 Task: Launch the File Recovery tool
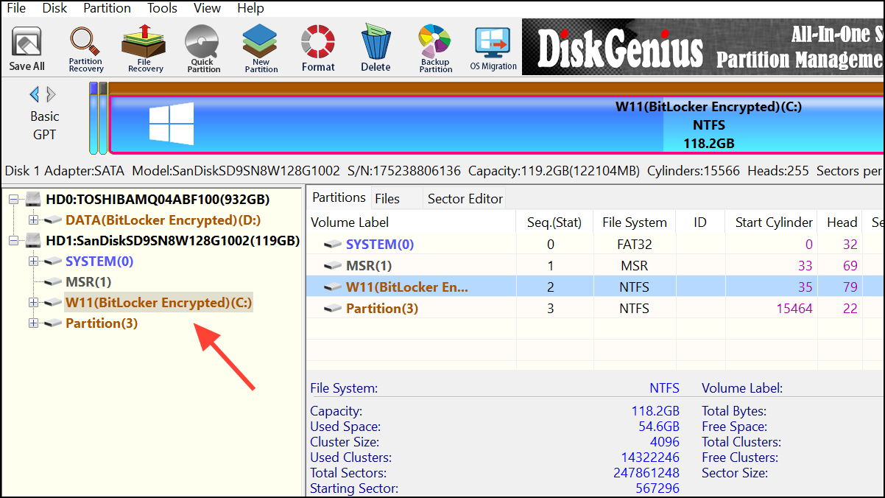click(x=145, y=48)
